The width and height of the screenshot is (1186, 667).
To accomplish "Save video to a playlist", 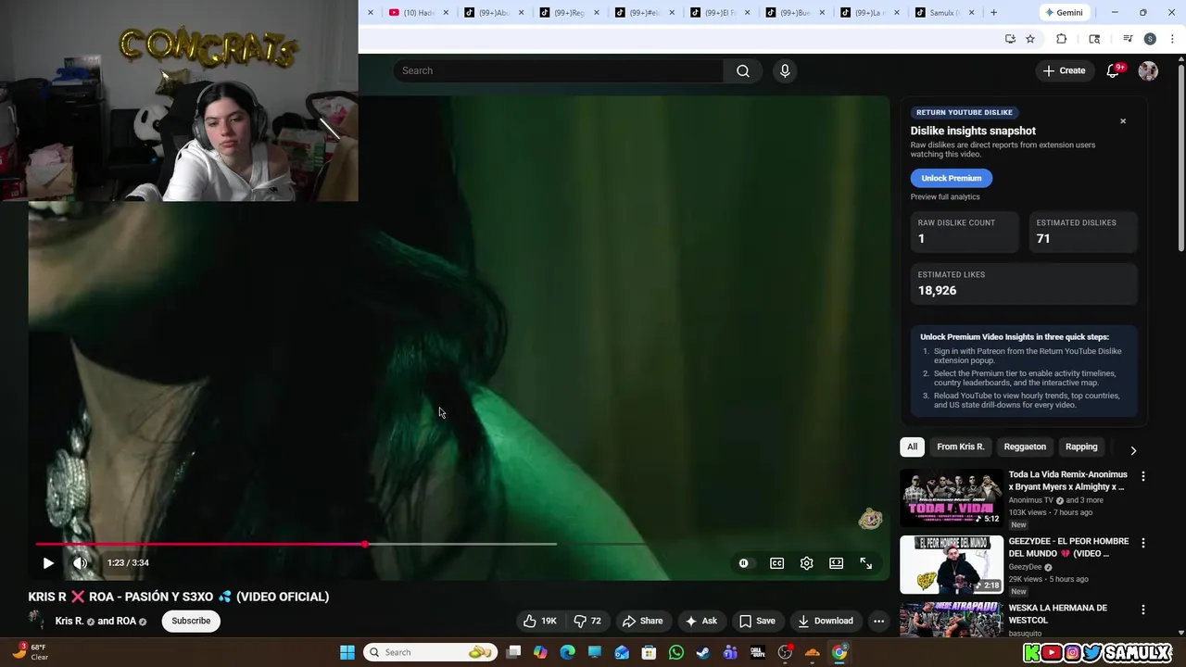I will [x=757, y=621].
